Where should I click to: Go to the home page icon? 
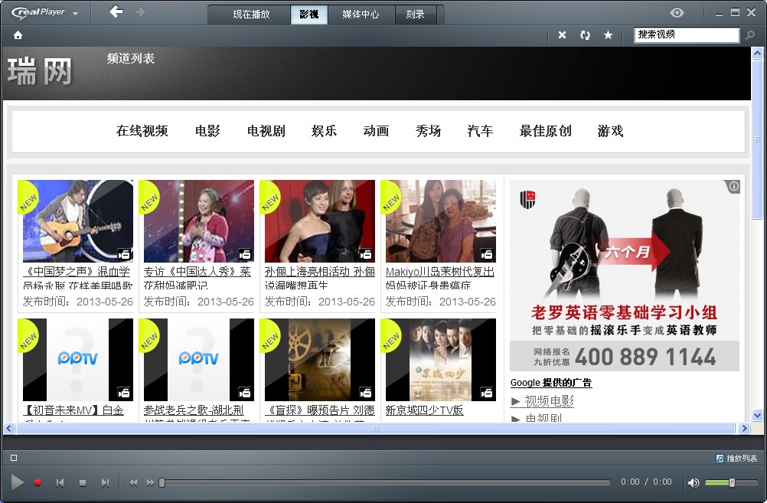18,35
